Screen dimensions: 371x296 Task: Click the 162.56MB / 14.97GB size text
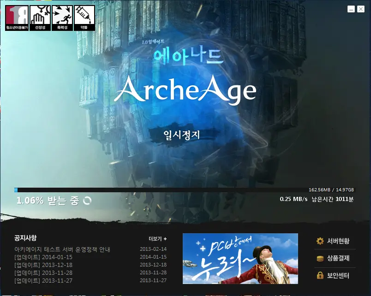[x=331, y=190]
